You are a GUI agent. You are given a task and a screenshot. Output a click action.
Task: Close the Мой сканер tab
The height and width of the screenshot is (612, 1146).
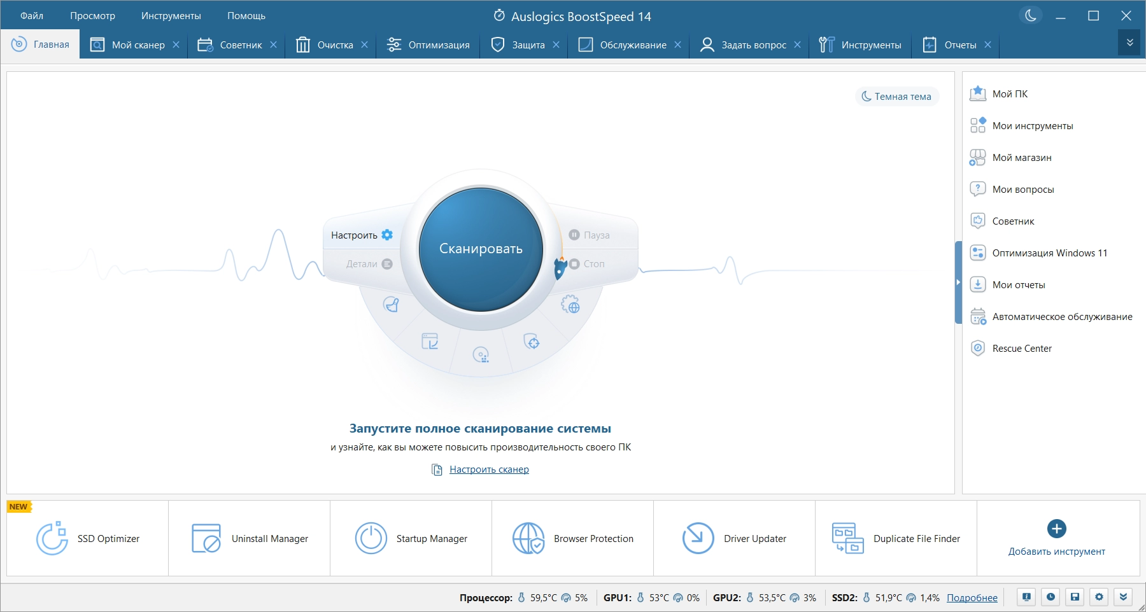[x=176, y=45]
